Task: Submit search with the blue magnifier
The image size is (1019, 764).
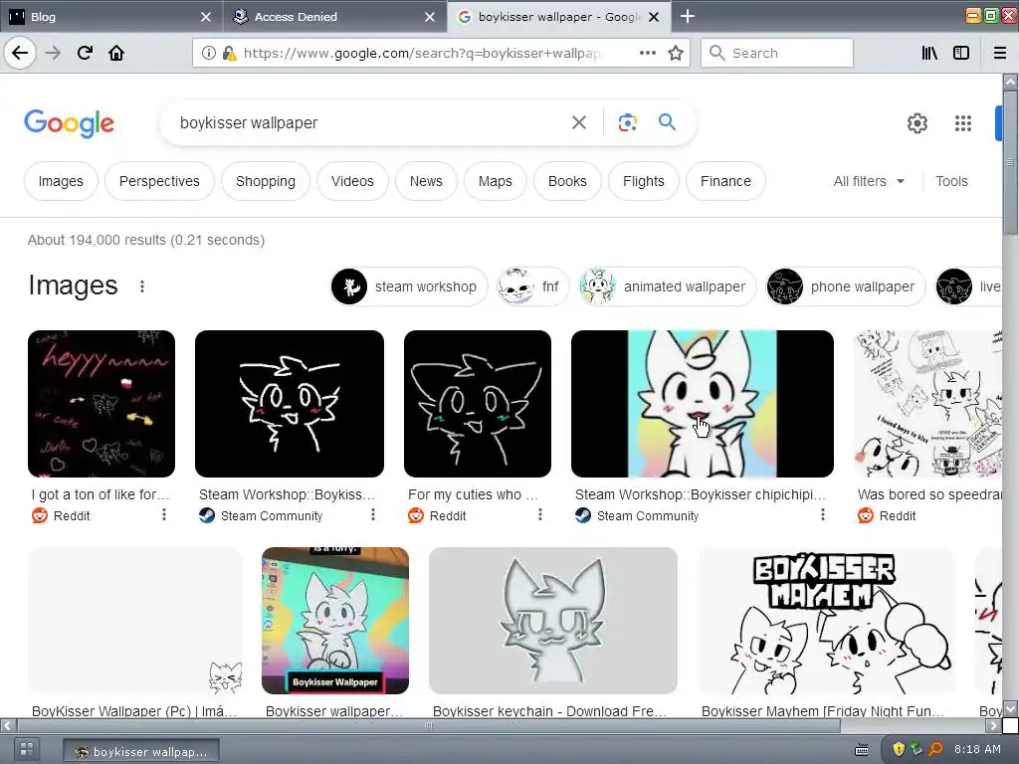Action: (667, 121)
